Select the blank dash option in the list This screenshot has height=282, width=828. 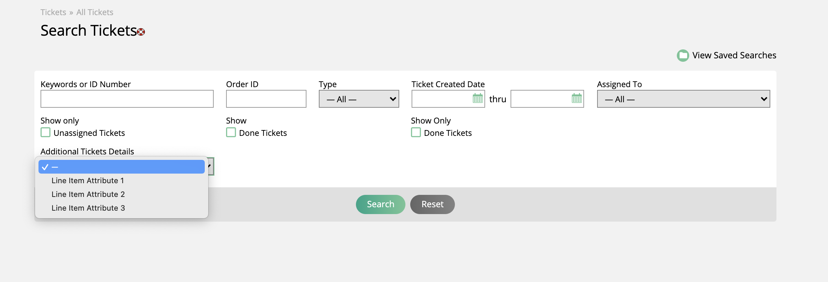pos(122,167)
